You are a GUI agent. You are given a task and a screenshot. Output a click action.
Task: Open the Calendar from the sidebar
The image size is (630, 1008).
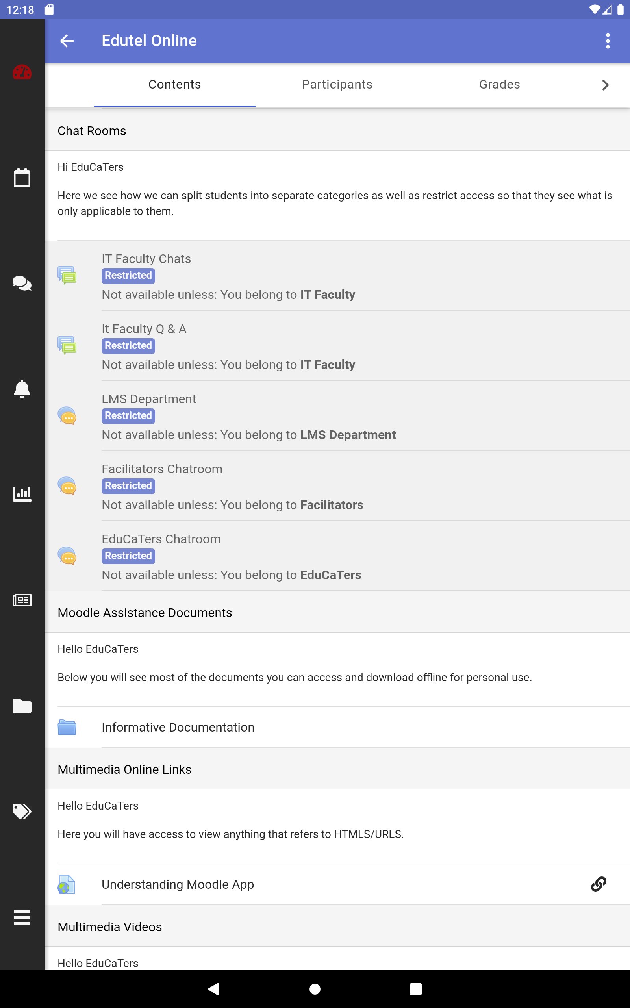(22, 178)
